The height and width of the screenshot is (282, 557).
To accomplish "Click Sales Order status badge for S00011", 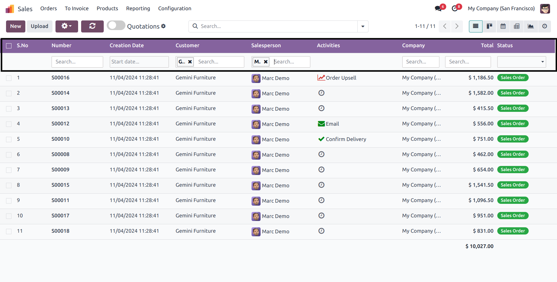I will click(x=513, y=200).
